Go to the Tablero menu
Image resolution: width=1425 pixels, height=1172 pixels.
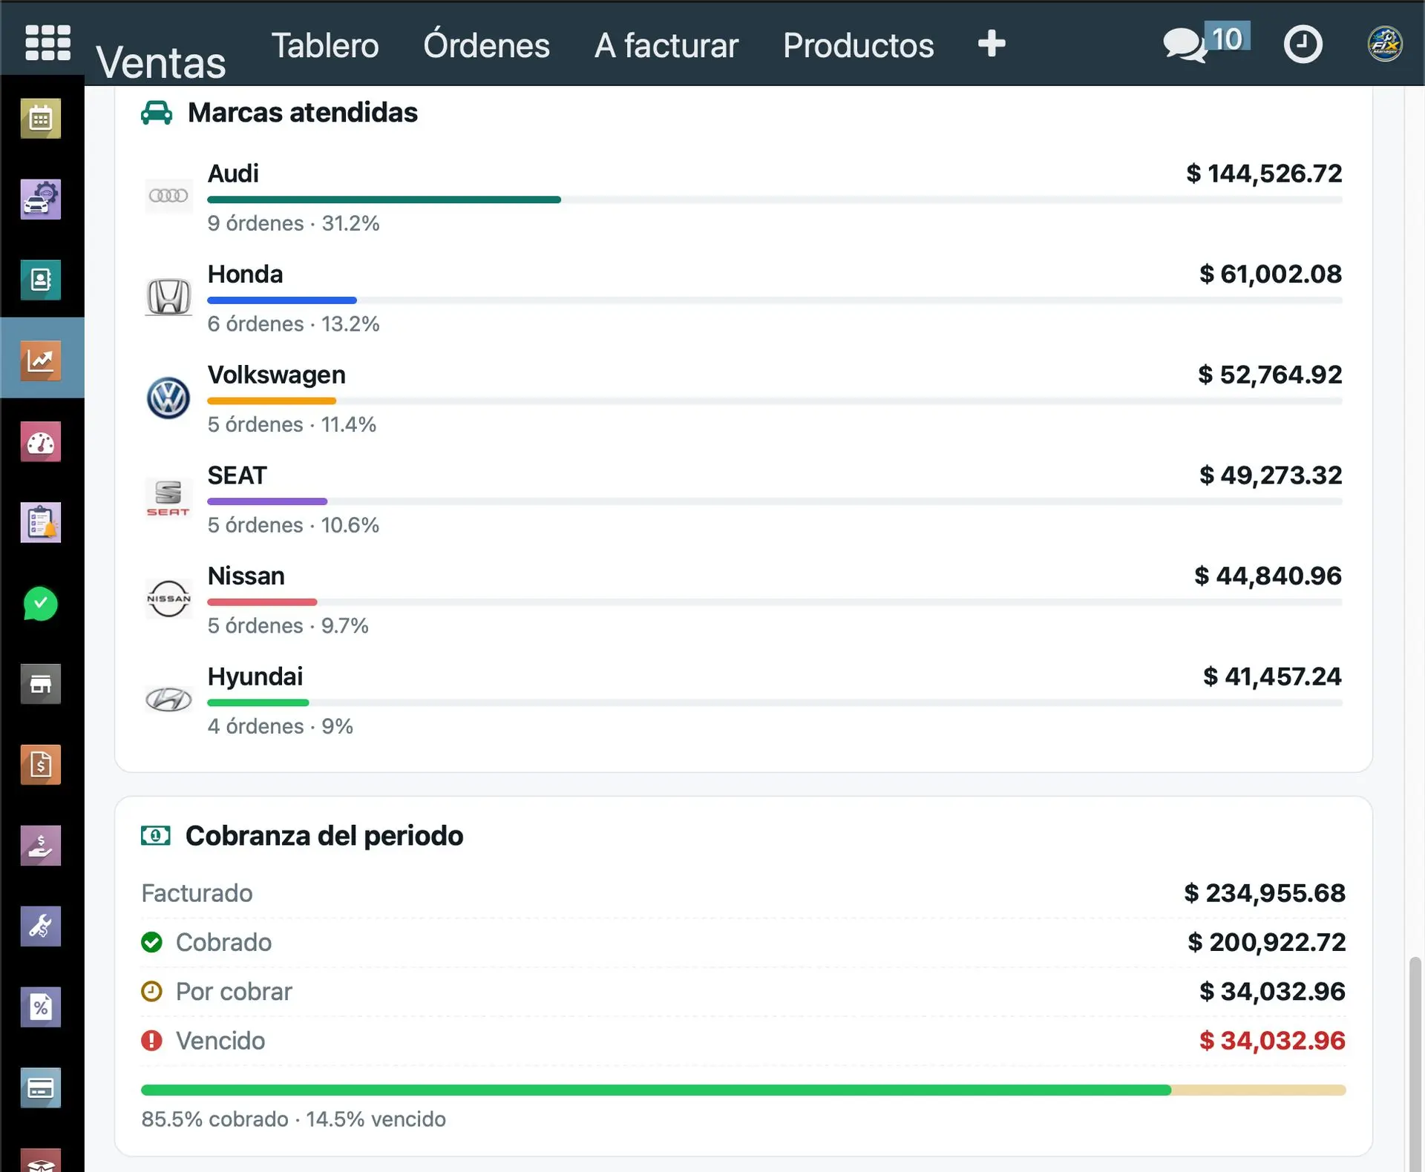325,45
